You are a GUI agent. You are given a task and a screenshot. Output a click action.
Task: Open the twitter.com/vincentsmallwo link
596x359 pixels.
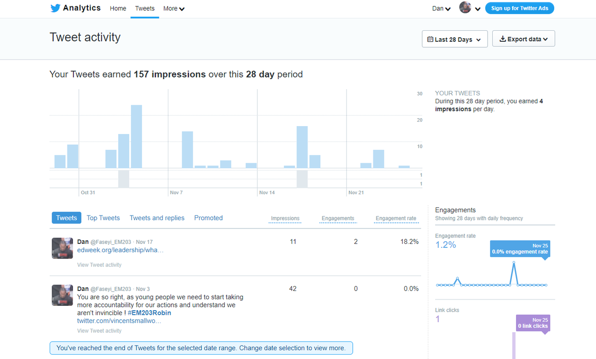(119, 321)
